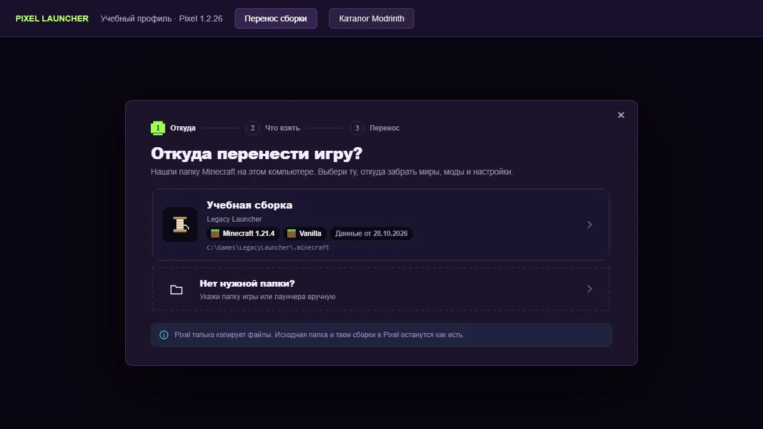Image resolution: width=763 pixels, height=429 pixels.
Task: Open the Нет нужной папки chevron arrow
Action: click(590, 289)
